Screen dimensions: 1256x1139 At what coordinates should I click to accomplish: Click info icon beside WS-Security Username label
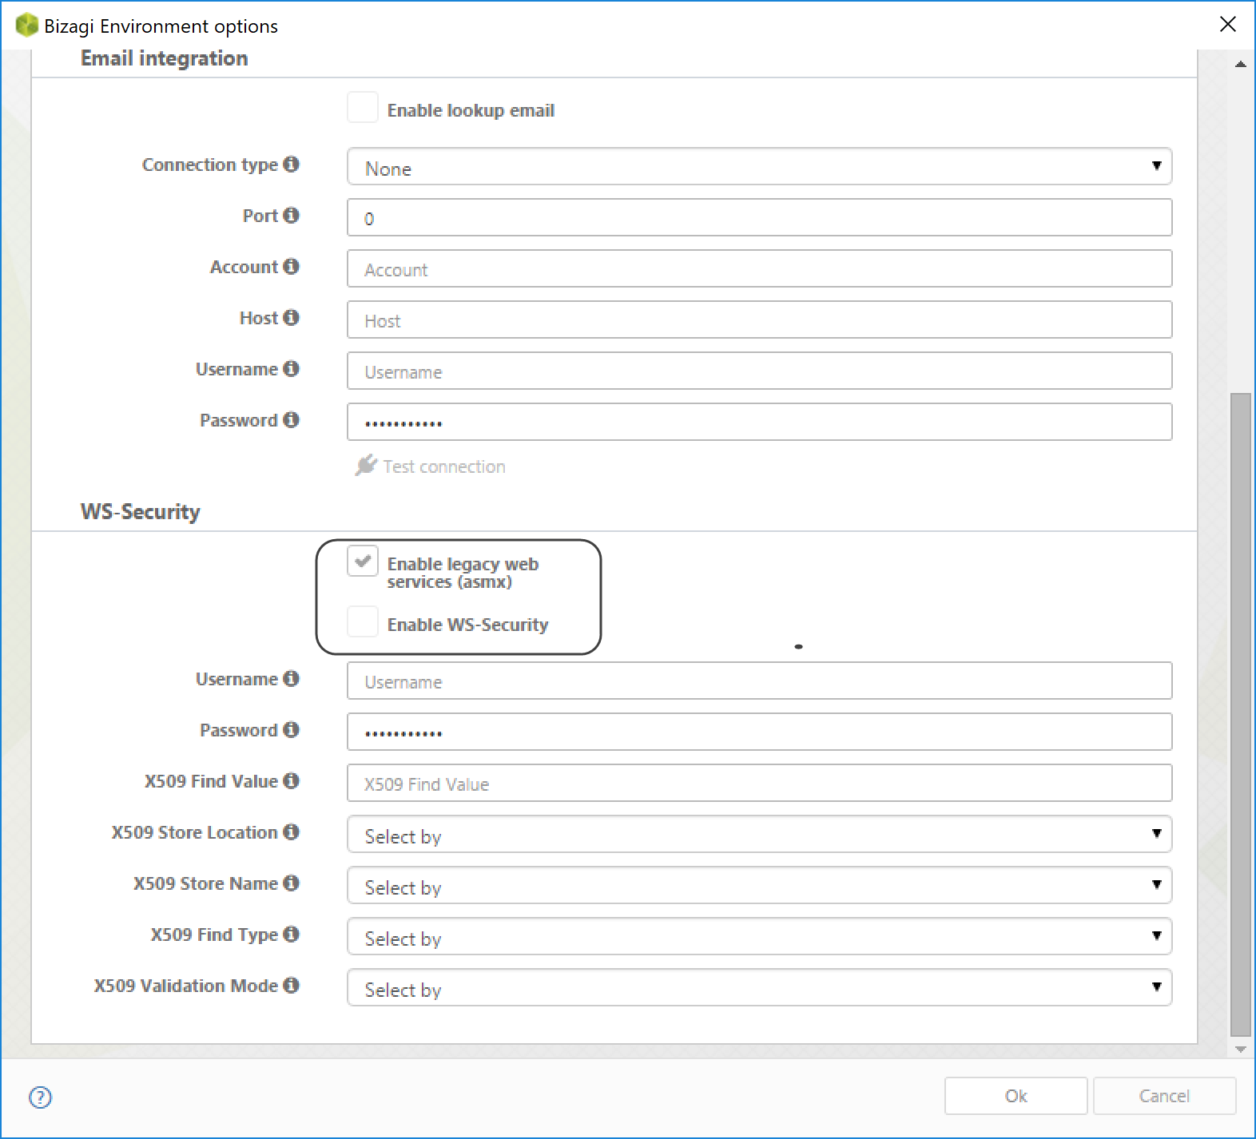[x=291, y=678]
